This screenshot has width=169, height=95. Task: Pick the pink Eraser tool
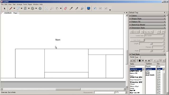point(65,8)
